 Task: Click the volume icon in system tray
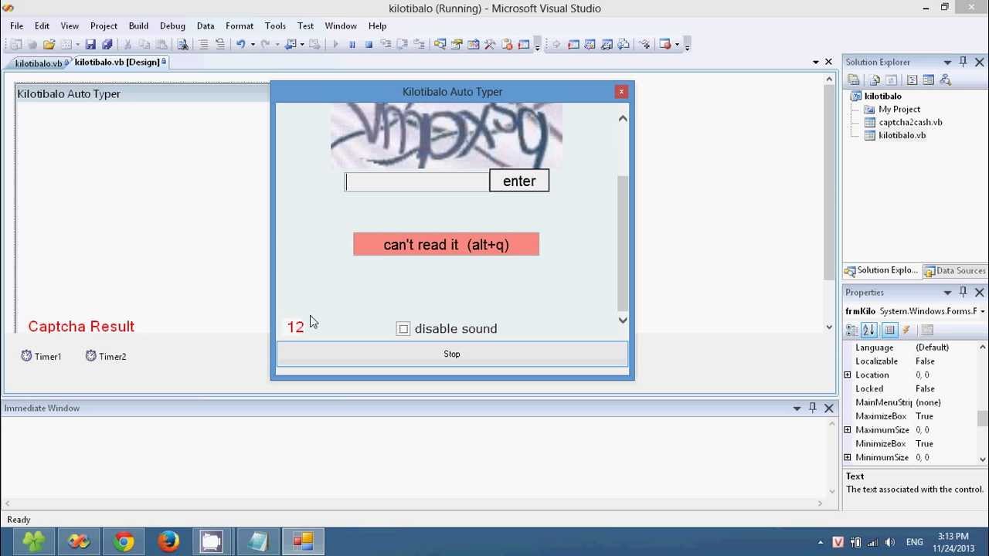coord(890,542)
